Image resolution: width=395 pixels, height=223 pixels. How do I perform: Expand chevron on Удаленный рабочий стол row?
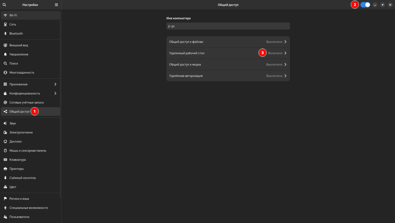pyautogui.click(x=285, y=53)
